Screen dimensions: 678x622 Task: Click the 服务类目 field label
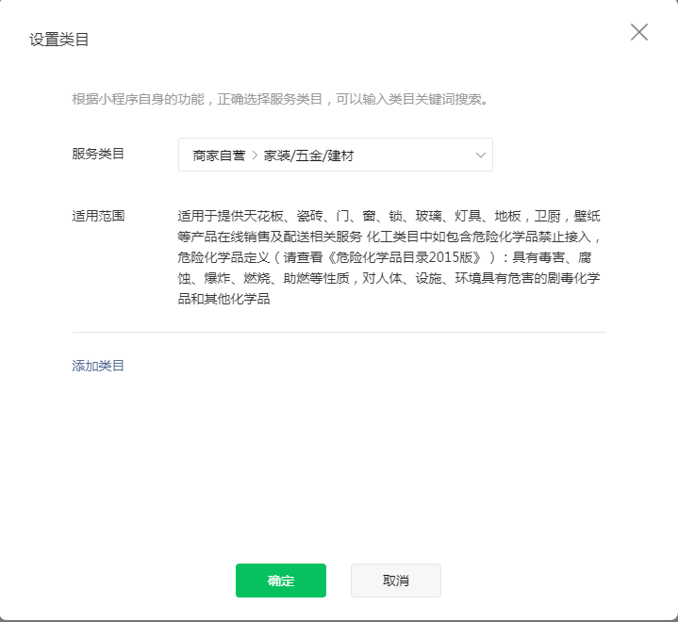point(98,154)
